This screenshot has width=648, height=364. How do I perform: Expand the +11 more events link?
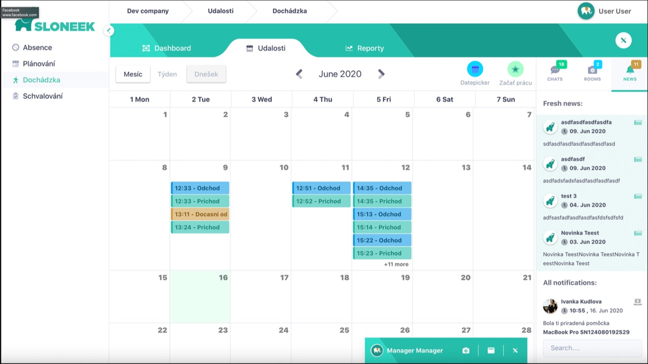point(396,264)
